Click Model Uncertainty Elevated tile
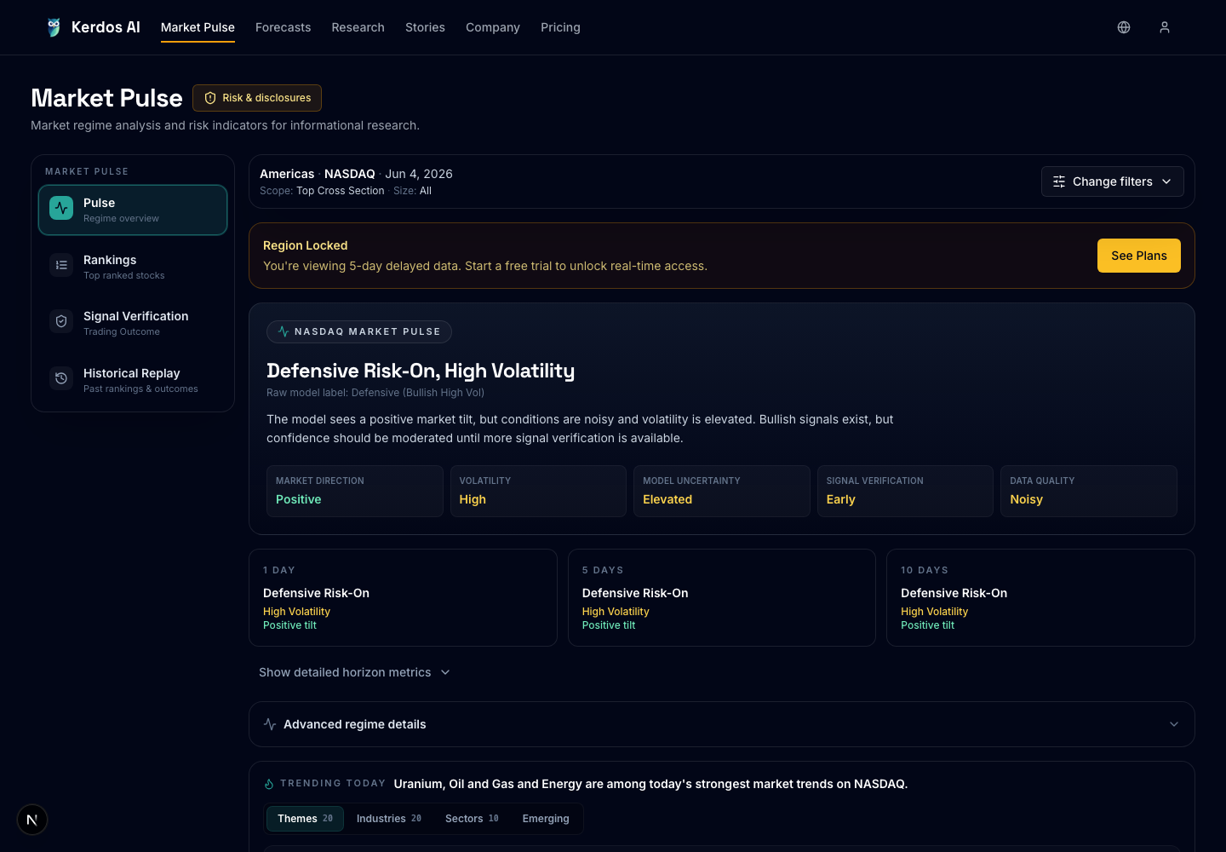This screenshot has width=1226, height=852. coord(721,491)
